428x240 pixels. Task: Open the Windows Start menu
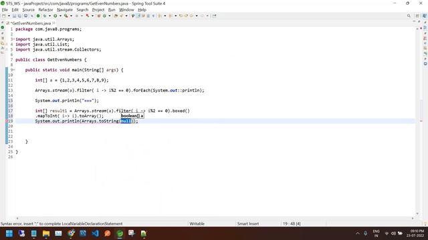point(9,233)
